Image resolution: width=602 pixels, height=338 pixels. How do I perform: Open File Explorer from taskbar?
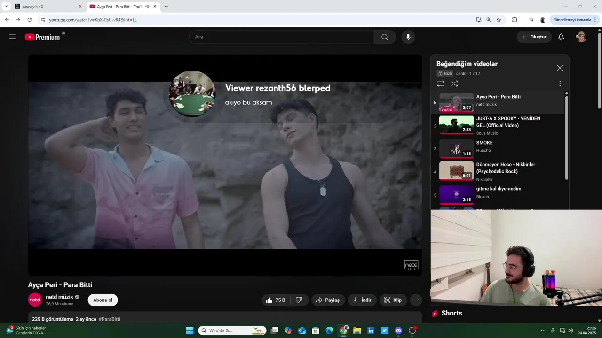point(357,330)
